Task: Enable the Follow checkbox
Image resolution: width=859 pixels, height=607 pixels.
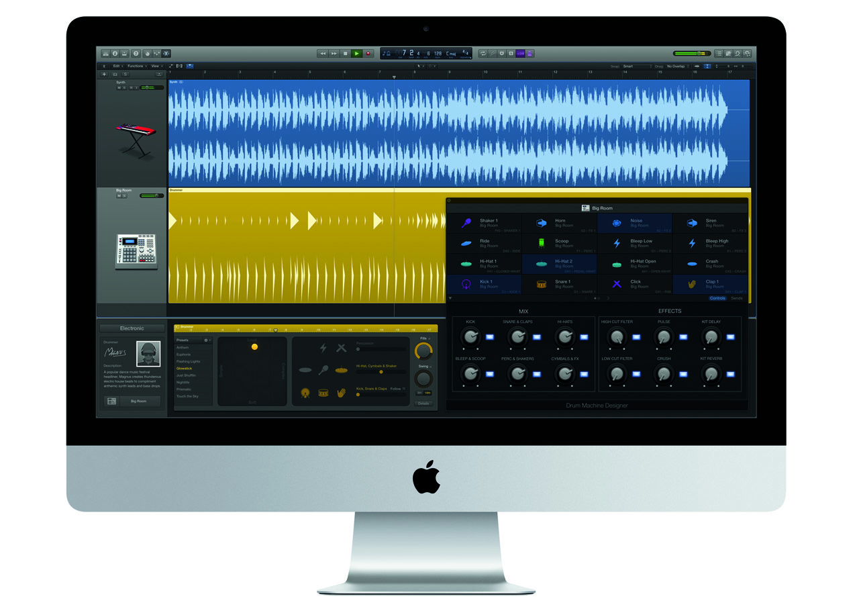Action: (403, 389)
